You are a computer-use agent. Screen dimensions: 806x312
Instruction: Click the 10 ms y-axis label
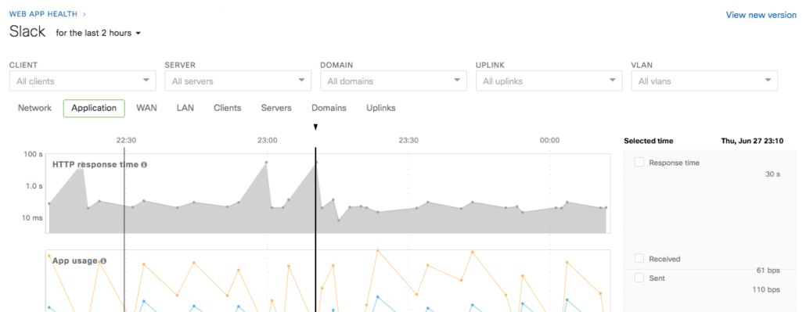pyautogui.click(x=32, y=218)
